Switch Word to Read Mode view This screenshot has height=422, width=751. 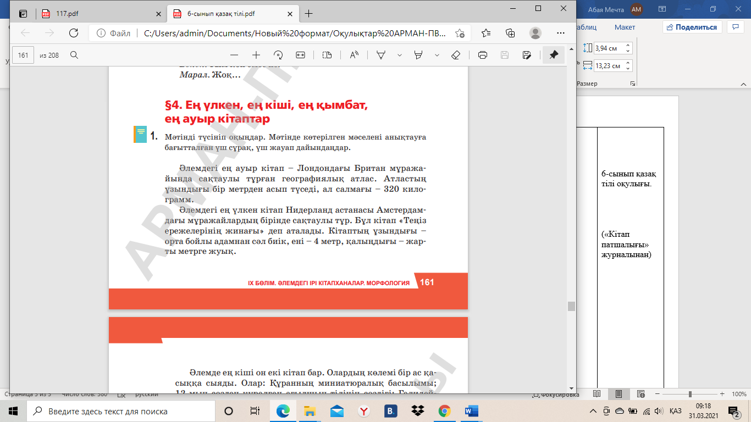coord(597,395)
